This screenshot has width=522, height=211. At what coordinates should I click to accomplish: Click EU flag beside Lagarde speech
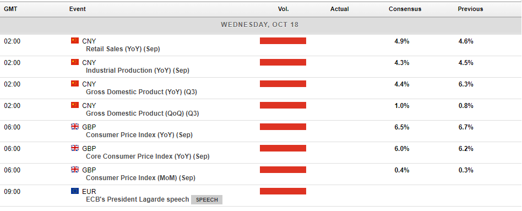tap(75, 191)
